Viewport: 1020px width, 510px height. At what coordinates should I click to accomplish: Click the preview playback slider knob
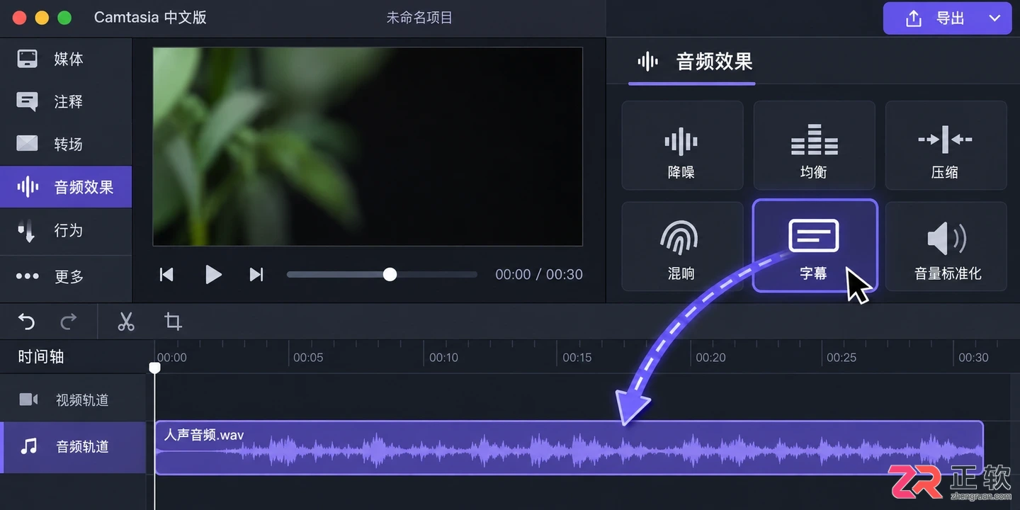390,274
